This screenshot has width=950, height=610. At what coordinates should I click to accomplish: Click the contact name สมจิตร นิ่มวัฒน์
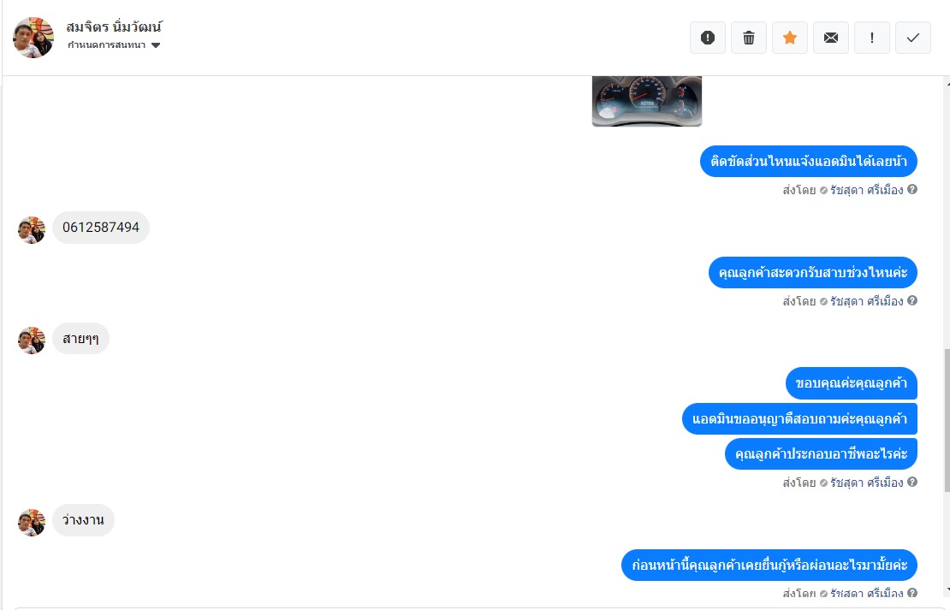pyautogui.click(x=115, y=27)
